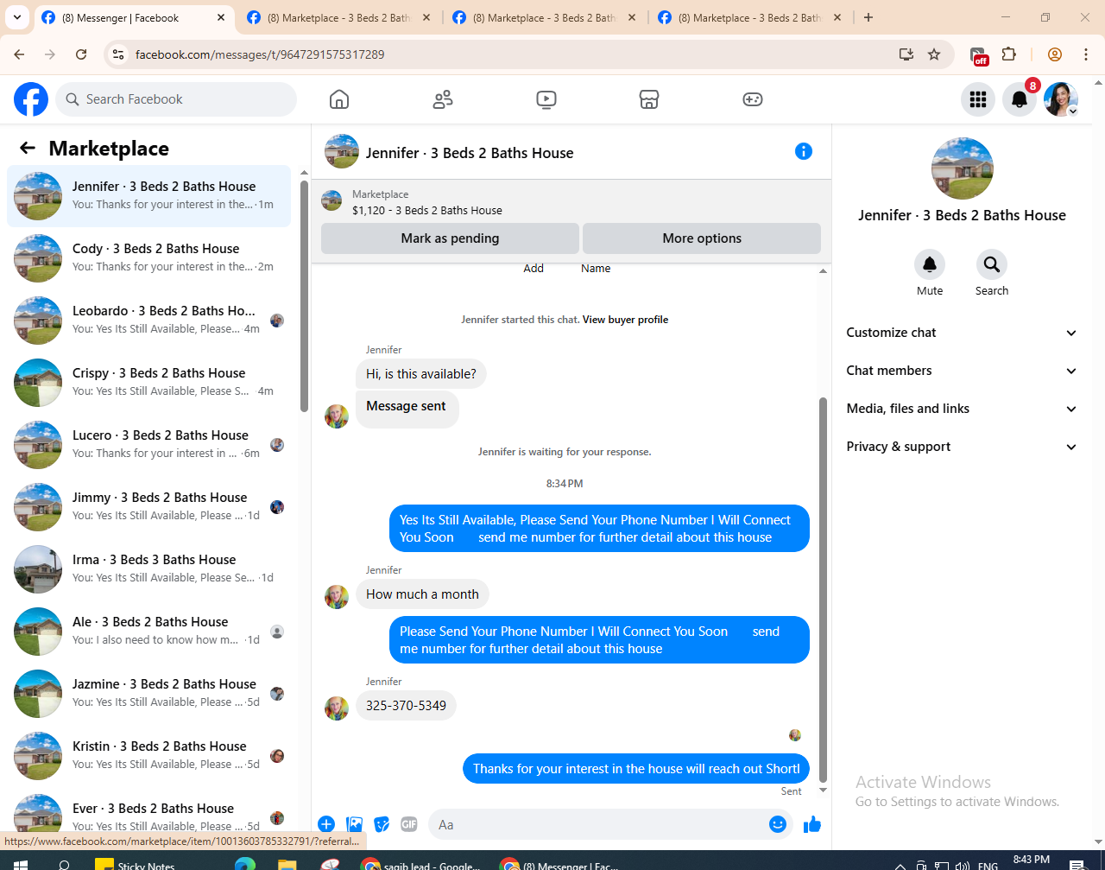
Task: Open Chrome three-dot menu
Action: pyautogui.click(x=1086, y=54)
